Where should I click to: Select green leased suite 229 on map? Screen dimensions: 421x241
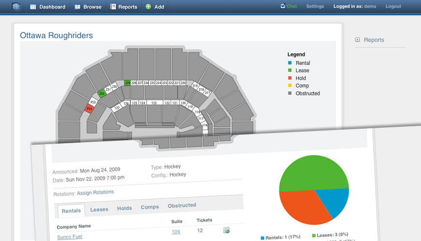click(x=127, y=83)
